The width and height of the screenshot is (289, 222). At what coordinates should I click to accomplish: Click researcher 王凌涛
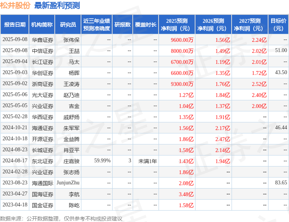[71, 84]
